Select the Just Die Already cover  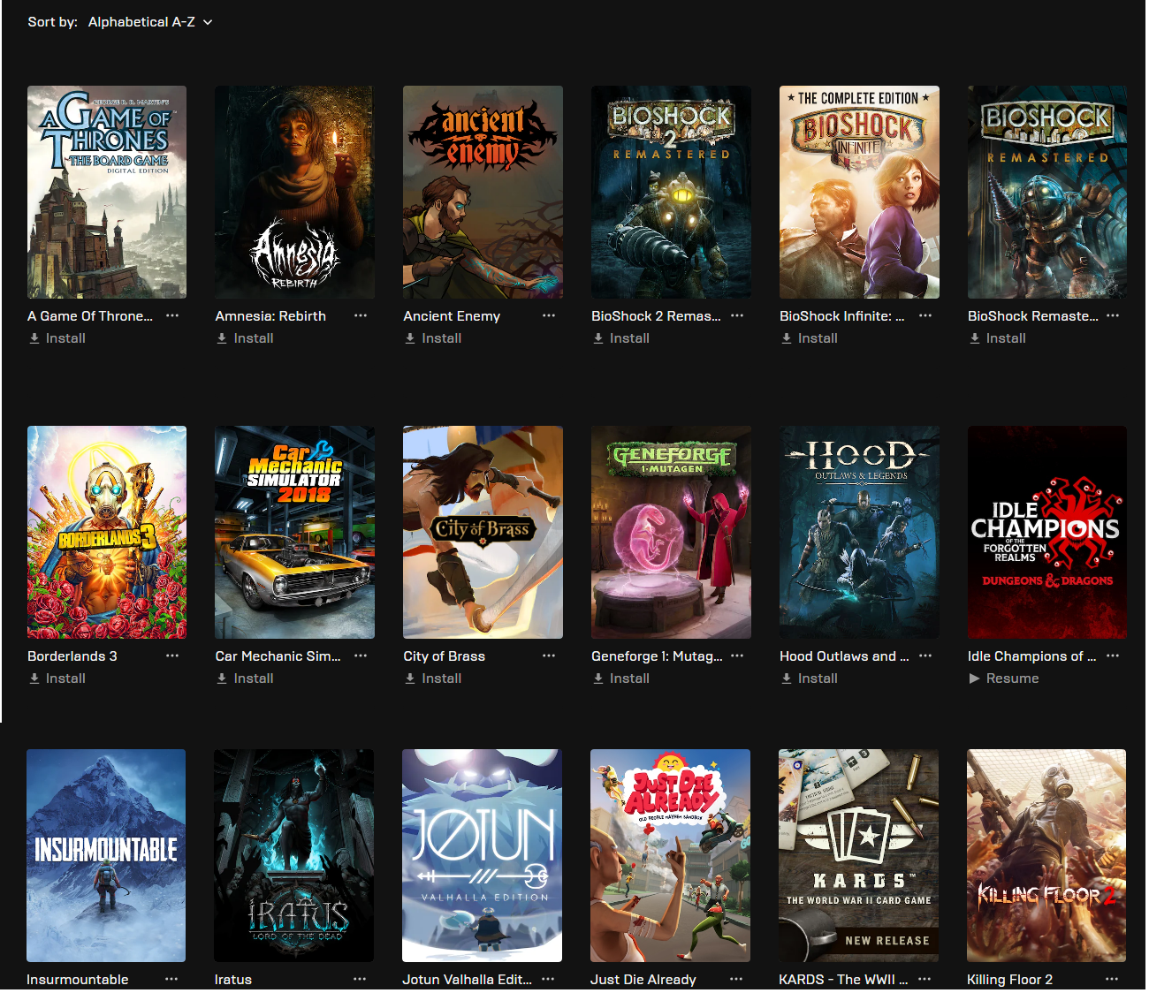(x=670, y=855)
